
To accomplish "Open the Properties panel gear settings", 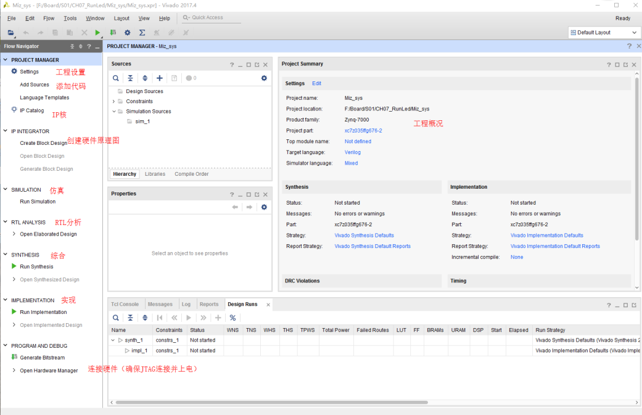I will [x=264, y=207].
